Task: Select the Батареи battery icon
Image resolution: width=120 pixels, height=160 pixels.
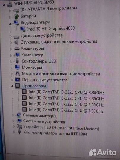Action: tap(16, 16)
